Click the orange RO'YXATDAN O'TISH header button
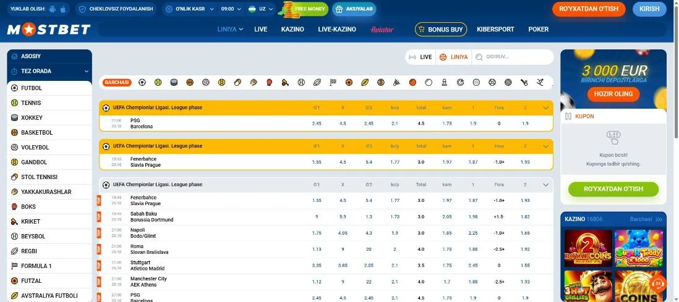The image size is (679, 302). coord(589,9)
